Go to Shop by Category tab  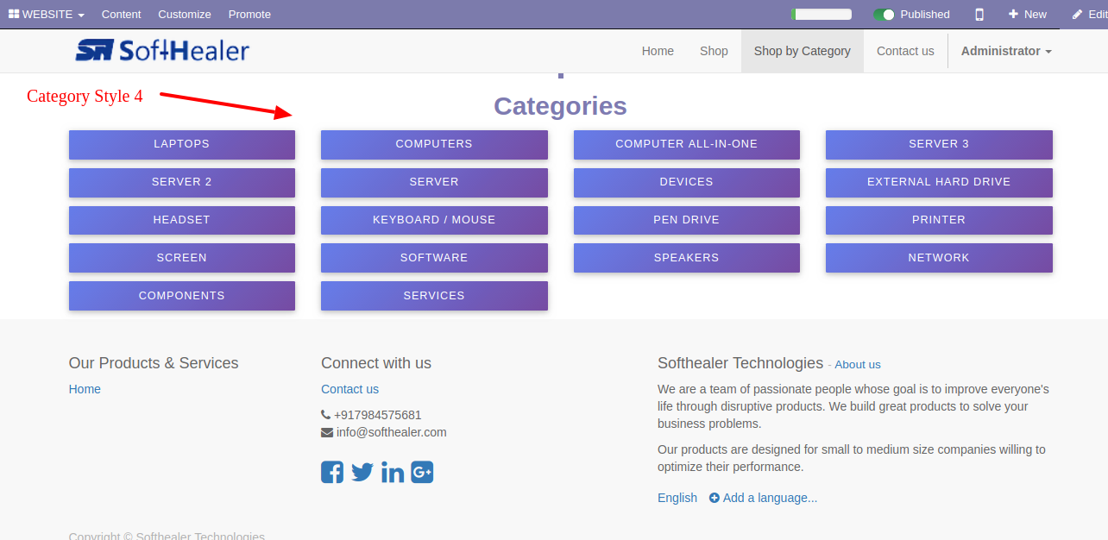(803, 51)
